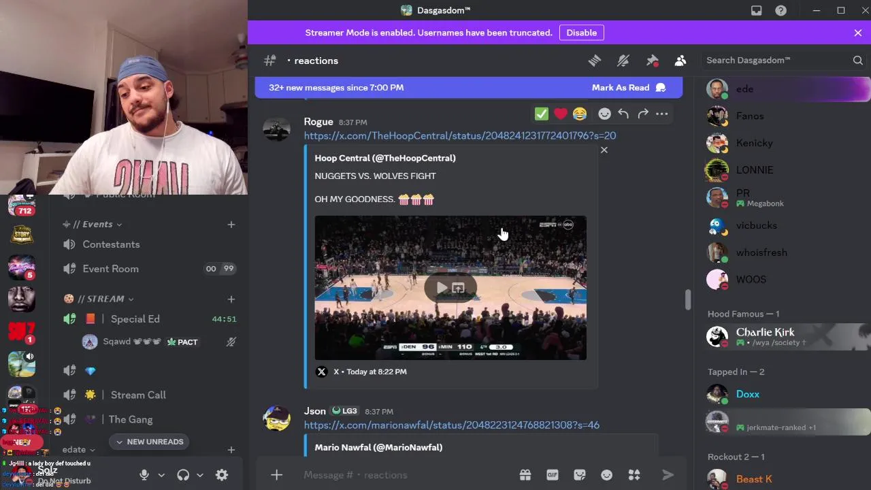The height and width of the screenshot is (490, 871).
Task: Open More options on Rogue's message
Action: [x=661, y=114]
